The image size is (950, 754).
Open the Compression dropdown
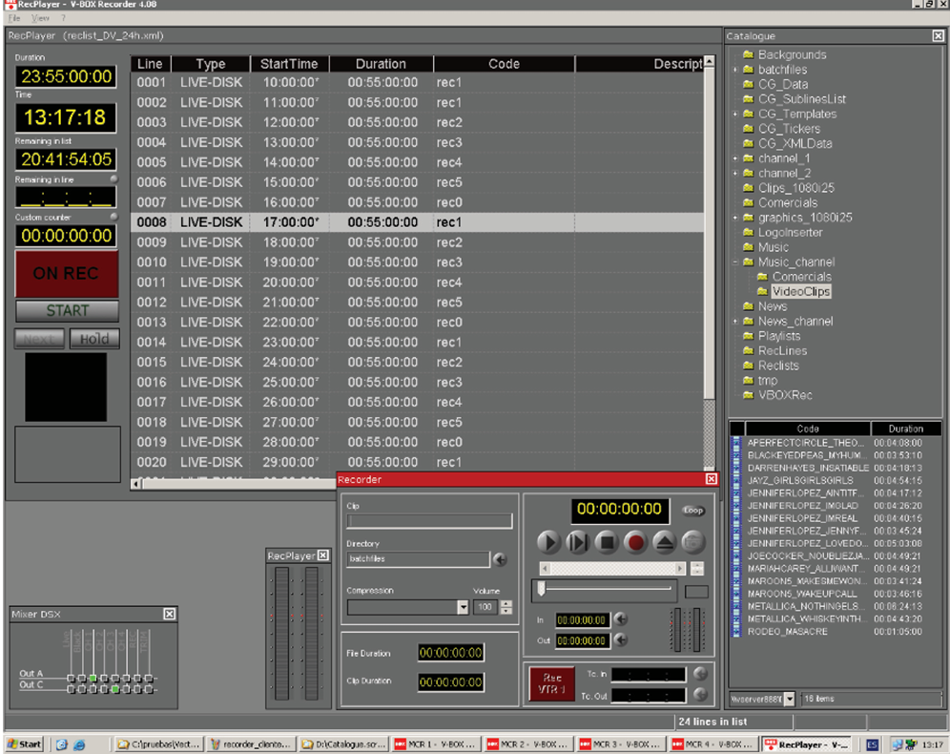tap(463, 607)
